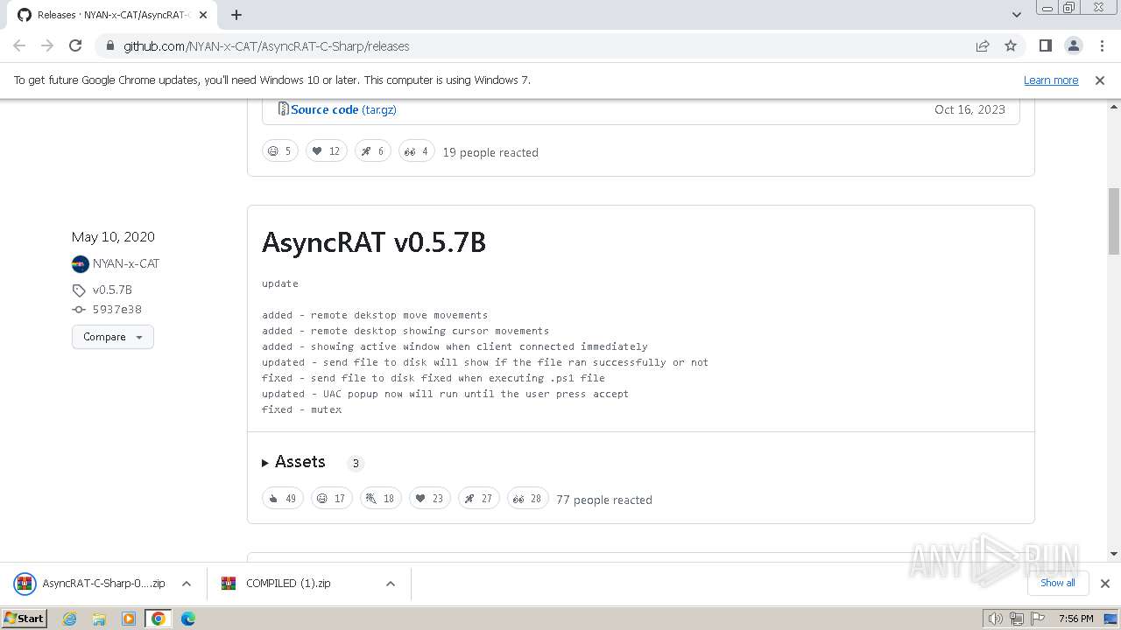Image resolution: width=1121 pixels, height=630 pixels.
Task: Open the v0.5.7B tag link
Action: click(112, 290)
